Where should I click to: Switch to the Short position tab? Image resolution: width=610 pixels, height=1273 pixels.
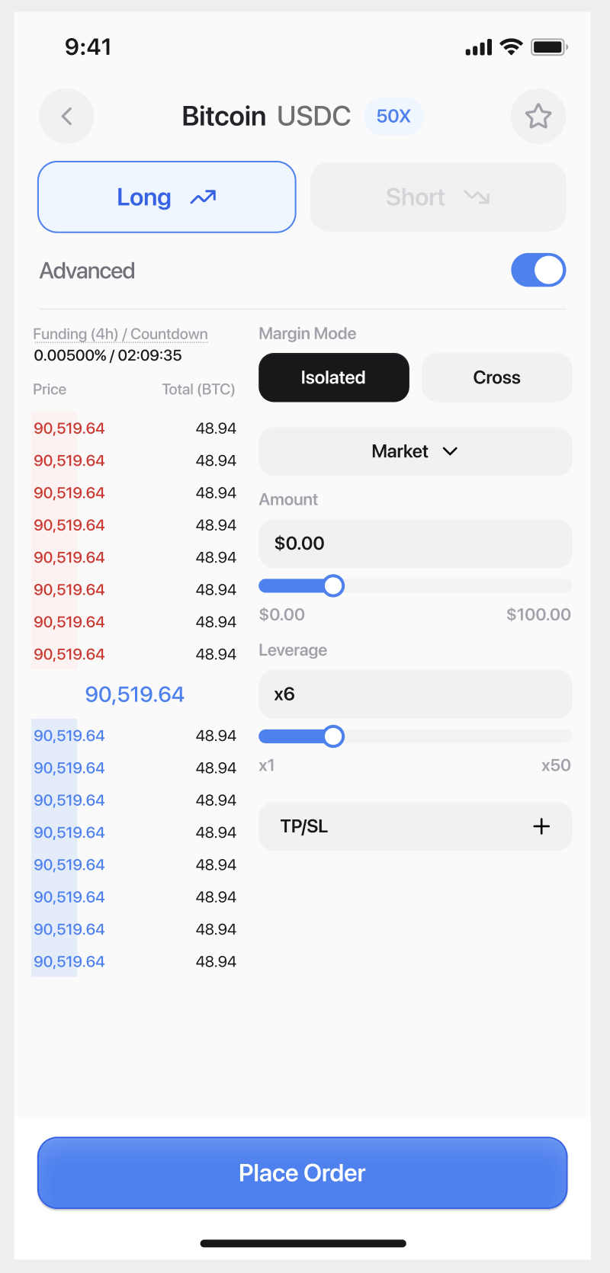pos(438,197)
